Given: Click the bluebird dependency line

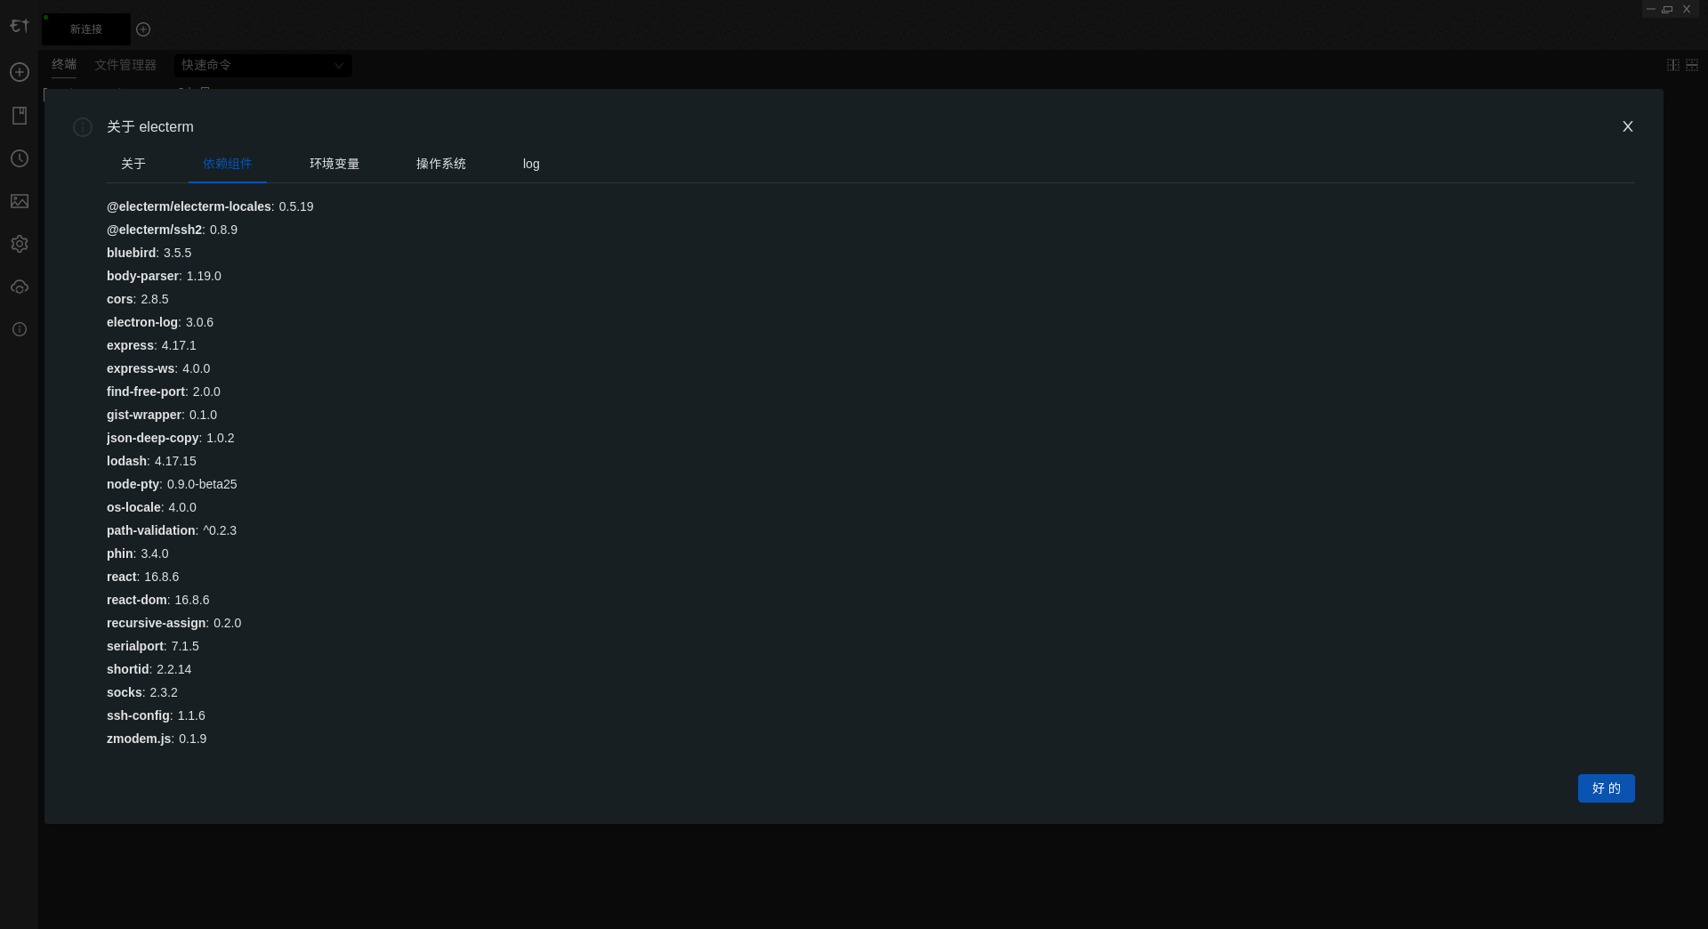Looking at the screenshot, I should click(149, 253).
